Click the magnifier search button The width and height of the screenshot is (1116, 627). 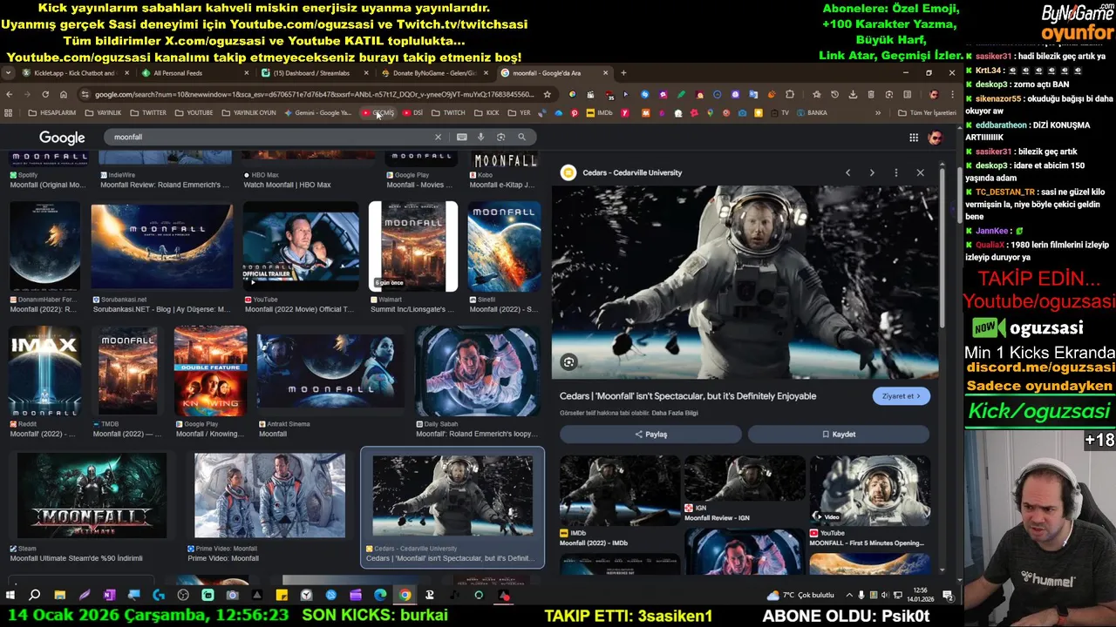pyautogui.click(x=521, y=137)
